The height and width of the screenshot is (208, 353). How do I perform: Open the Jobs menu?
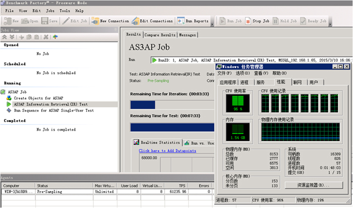click(50, 11)
